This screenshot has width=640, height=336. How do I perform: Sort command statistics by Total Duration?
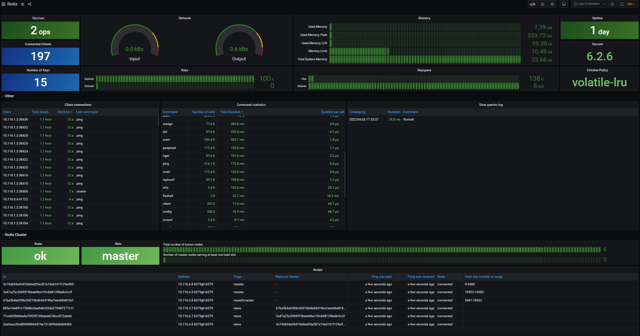click(230, 112)
